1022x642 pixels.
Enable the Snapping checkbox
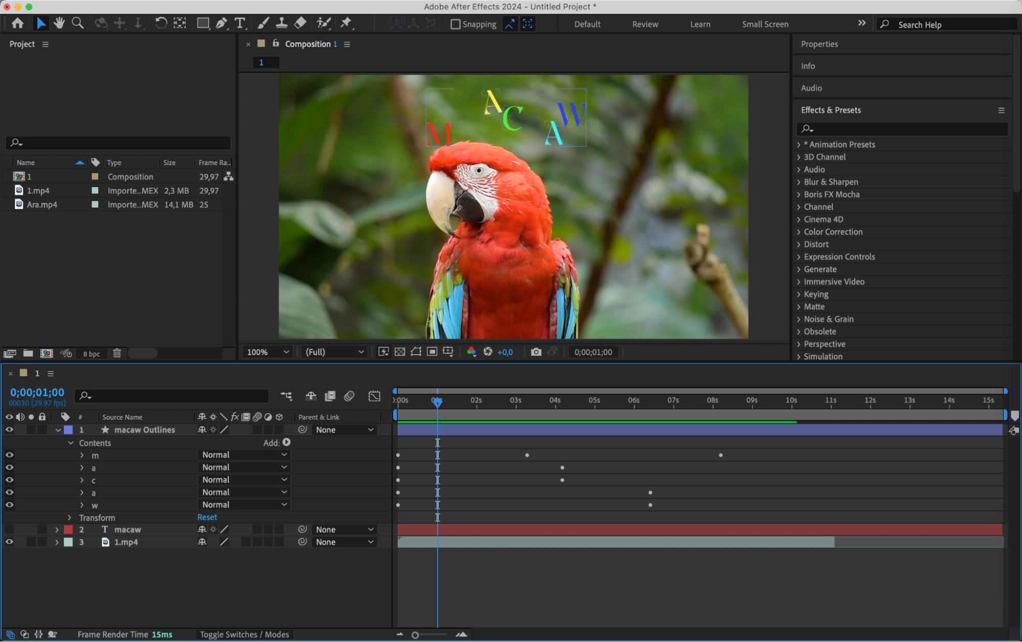click(455, 24)
